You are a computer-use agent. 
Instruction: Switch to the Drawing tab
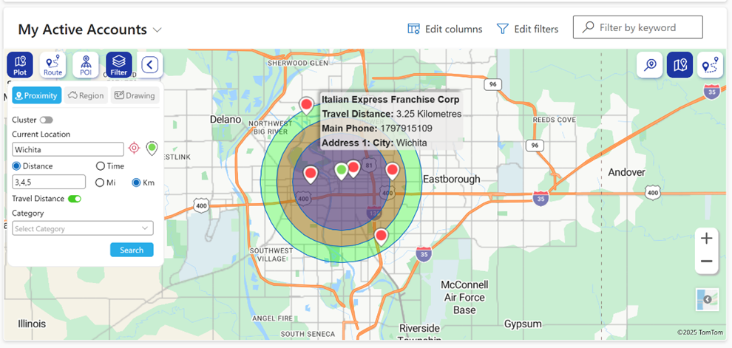134,95
